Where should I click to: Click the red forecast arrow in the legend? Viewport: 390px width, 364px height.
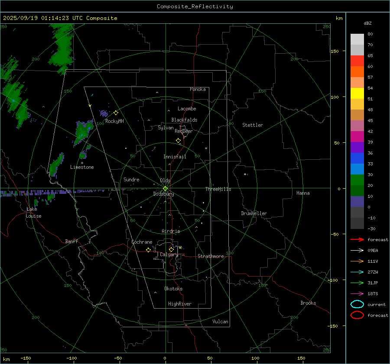point(357,239)
